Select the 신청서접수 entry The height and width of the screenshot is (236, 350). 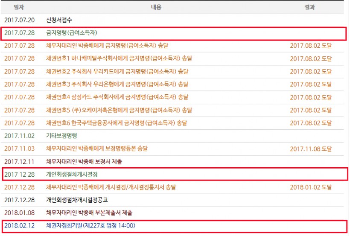click(59, 20)
